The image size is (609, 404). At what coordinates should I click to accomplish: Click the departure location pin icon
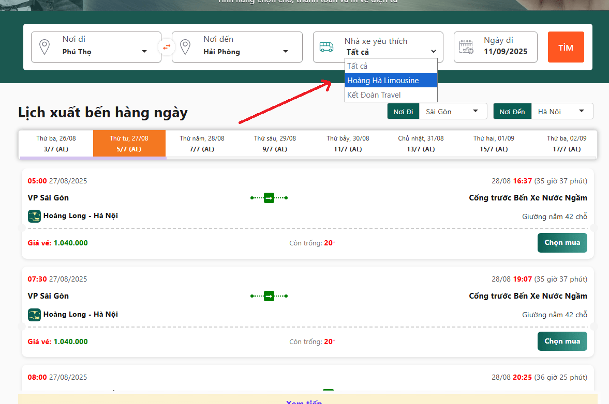point(45,47)
